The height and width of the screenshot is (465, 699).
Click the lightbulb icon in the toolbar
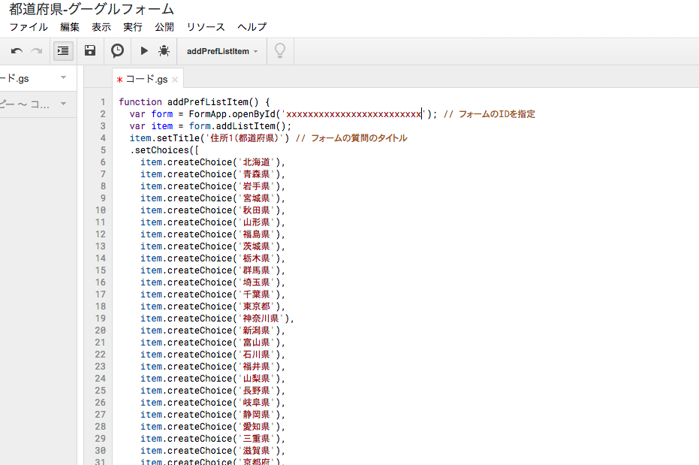[x=280, y=51]
